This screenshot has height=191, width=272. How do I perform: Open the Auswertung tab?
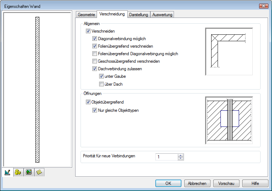click(x=162, y=15)
